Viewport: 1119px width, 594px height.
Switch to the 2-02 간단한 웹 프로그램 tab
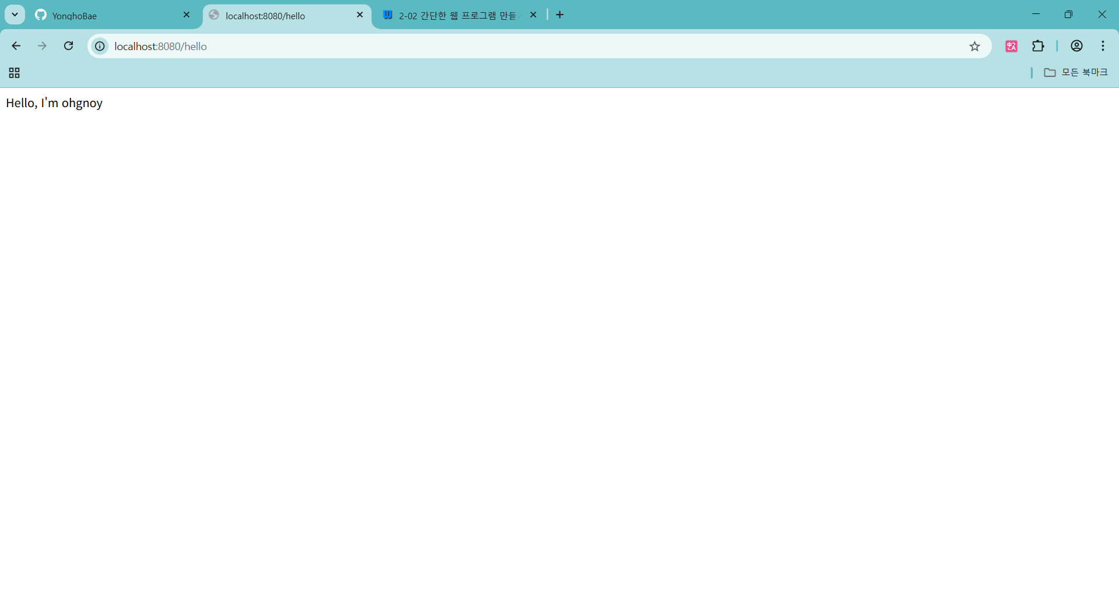coord(455,16)
